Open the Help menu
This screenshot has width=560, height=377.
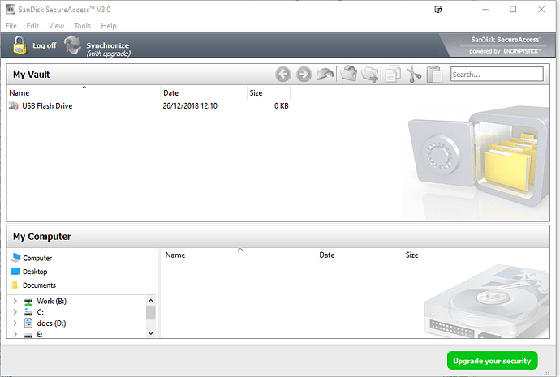(x=109, y=26)
